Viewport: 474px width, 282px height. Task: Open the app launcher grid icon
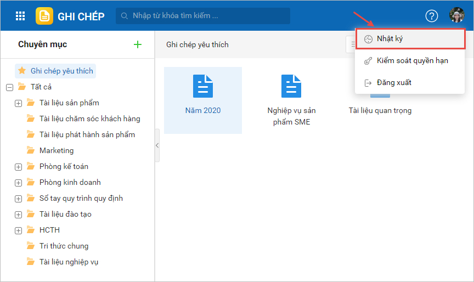pos(20,16)
